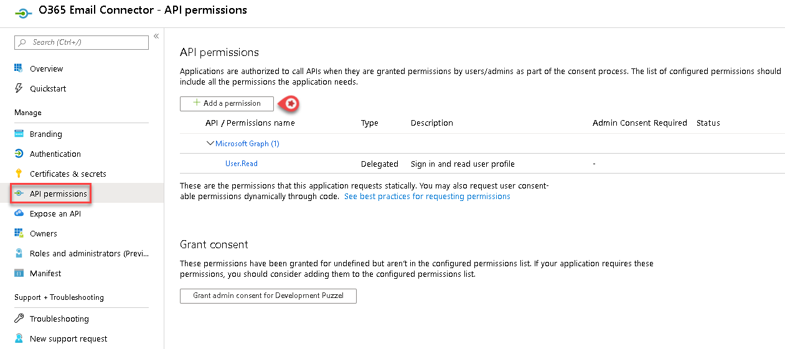This screenshot has width=785, height=349.
Task: Click the Authentication circular arrow icon
Action: pyautogui.click(x=19, y=154)
